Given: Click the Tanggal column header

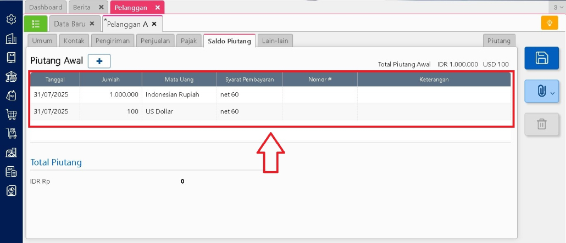Looking at the screenshot, I should pyautogui.click(x=55, y=80).
